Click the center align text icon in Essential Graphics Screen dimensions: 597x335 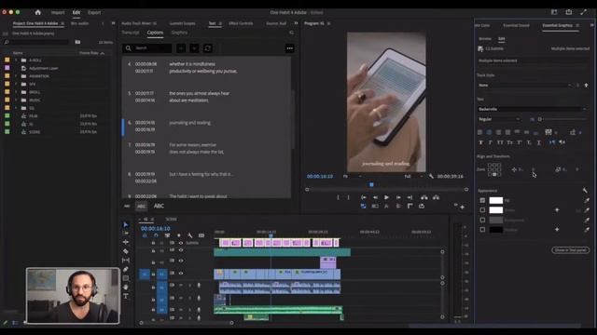point(489,132)
